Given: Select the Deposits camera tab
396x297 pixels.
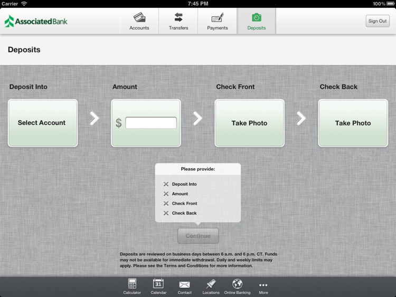Looking at the screenshot, I should click(x=256, y=21).
